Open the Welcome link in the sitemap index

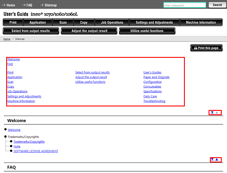click(14, 59)
